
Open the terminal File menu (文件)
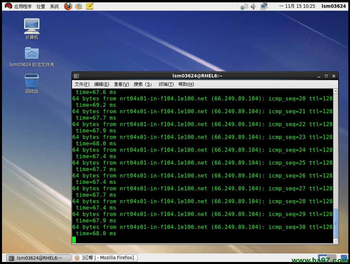[x=82, y=84]
